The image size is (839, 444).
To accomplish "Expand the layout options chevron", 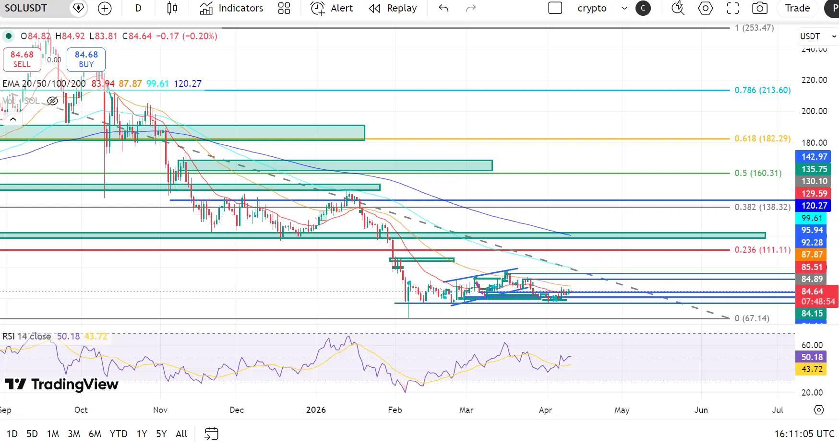I will click(624, 8).
